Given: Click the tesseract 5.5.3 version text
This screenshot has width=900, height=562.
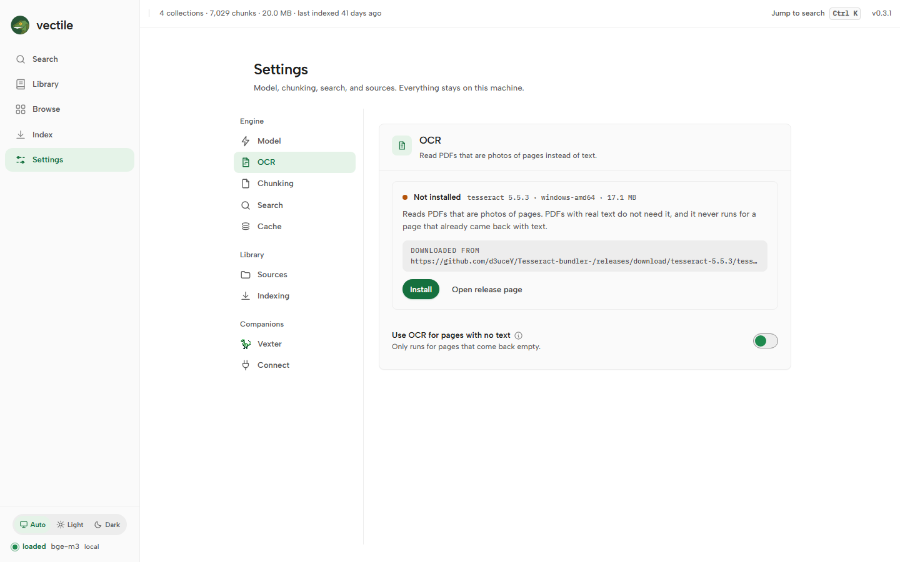Looking at the screenshot, I should [497, 198].
